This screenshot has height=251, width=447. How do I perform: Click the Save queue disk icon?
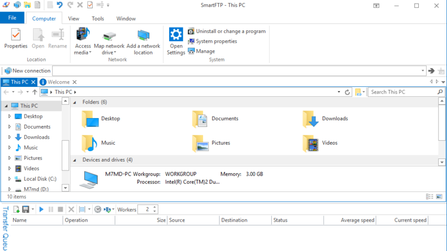coord(26,209)
